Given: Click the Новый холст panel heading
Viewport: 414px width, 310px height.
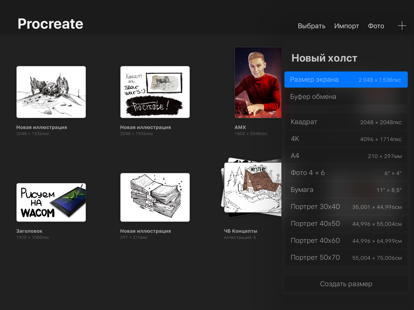Looking at the screenshot, I should [324, 58].
